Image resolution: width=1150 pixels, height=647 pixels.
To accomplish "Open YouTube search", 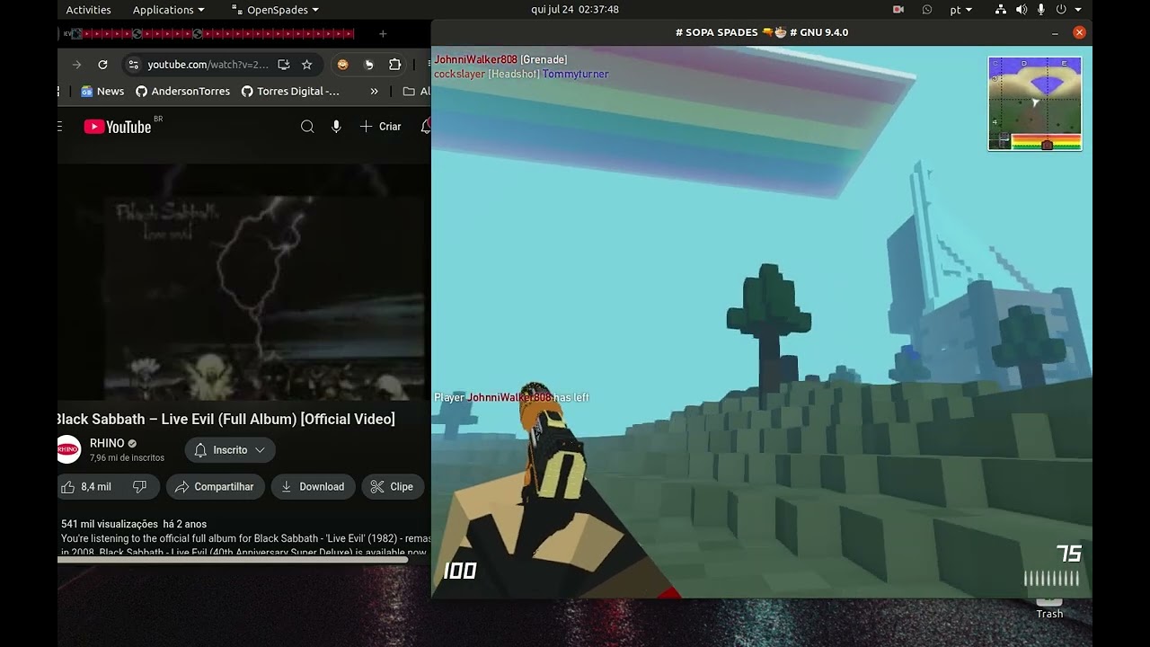I will tap(307, 127).
